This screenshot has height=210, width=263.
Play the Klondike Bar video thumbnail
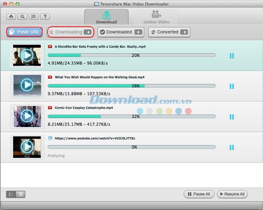tap(27, 55)
